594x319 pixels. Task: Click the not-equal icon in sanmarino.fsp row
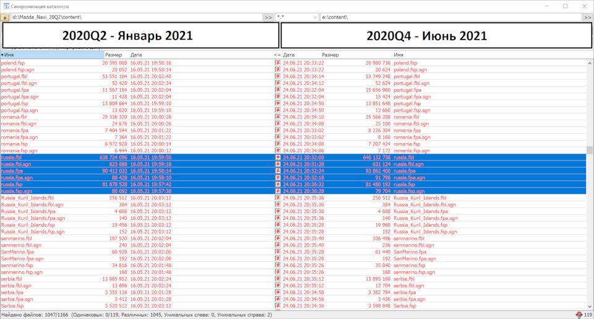[x=278, y=266]
